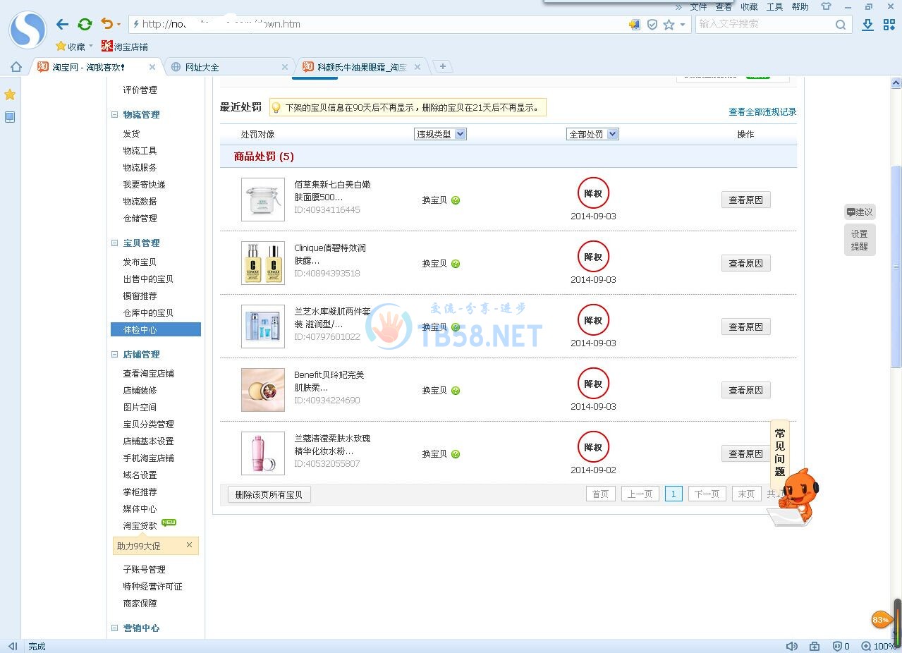Switch to the 网址大全 tab

coord(229,67)
